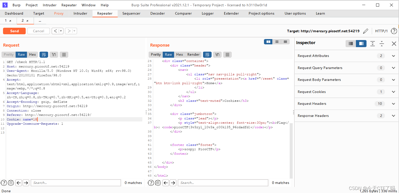The width and height of the screenshot is (399, 193).
Task: Expand all Inspector sections icon
Action: click(373, 44)
